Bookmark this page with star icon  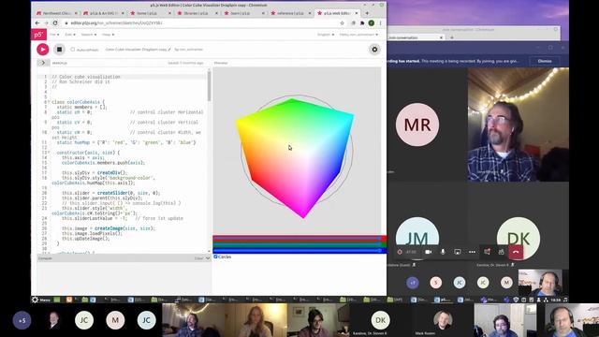(x=342, y=22)
